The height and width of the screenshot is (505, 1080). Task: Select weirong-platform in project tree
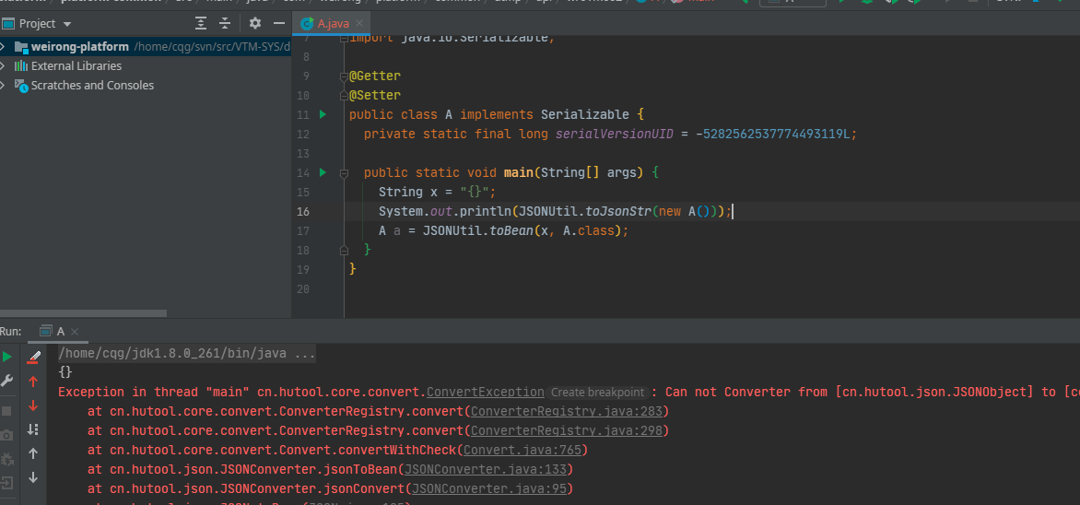click(80, 47)
